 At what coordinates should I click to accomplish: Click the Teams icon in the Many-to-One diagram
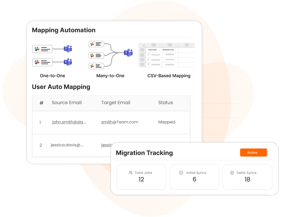click(x=128, y=53)
